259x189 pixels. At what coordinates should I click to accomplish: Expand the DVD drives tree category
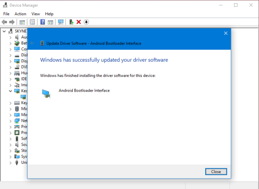(x=11, y=67)
